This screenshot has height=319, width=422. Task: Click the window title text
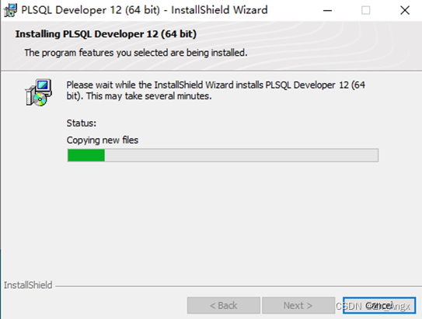pyautogui.click(x=145, y=10)
